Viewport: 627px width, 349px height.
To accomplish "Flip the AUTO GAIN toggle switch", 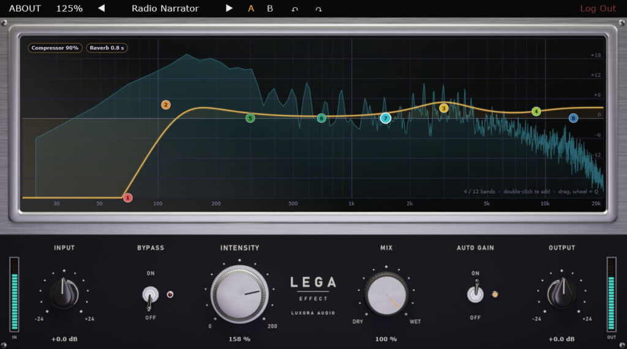I will (475, 292).
